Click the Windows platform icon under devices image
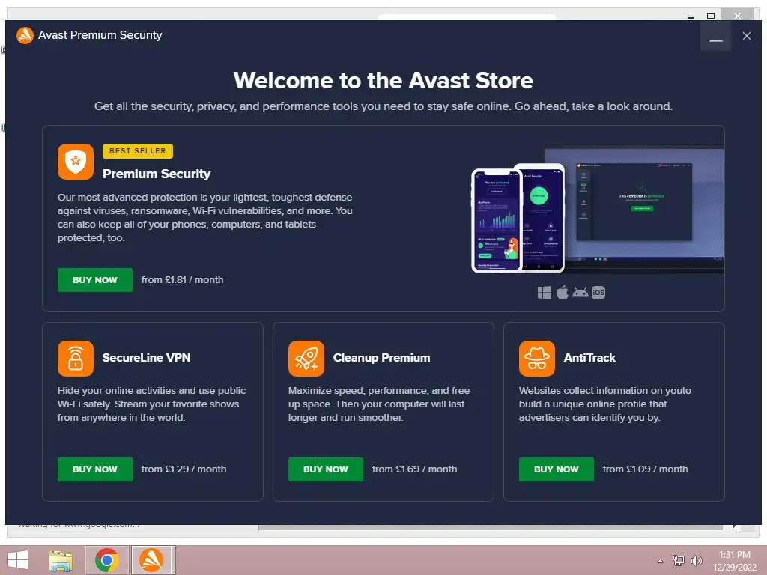Image resolution: width=767 pixels, height=575 pixels. point(545,293)
